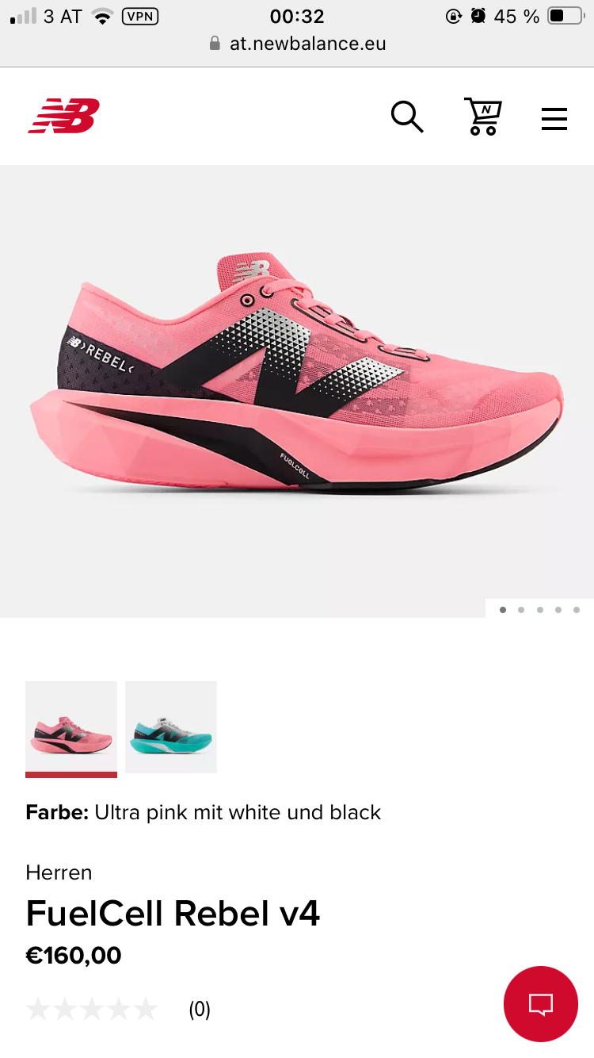Open the star rating reviews

(x=92, y=1010)
